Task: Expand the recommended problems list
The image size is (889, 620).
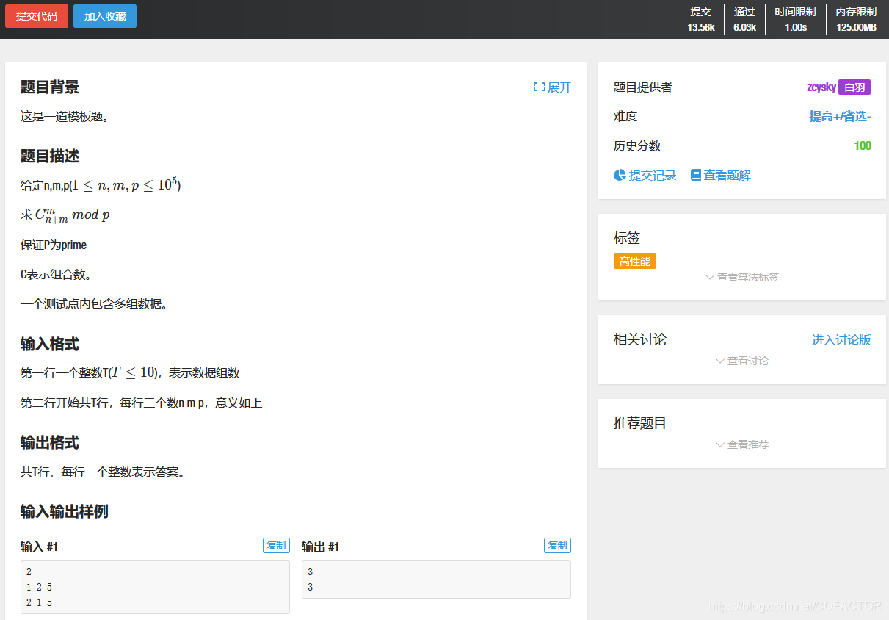Action: pyautogui.click(x=742, y=444)
